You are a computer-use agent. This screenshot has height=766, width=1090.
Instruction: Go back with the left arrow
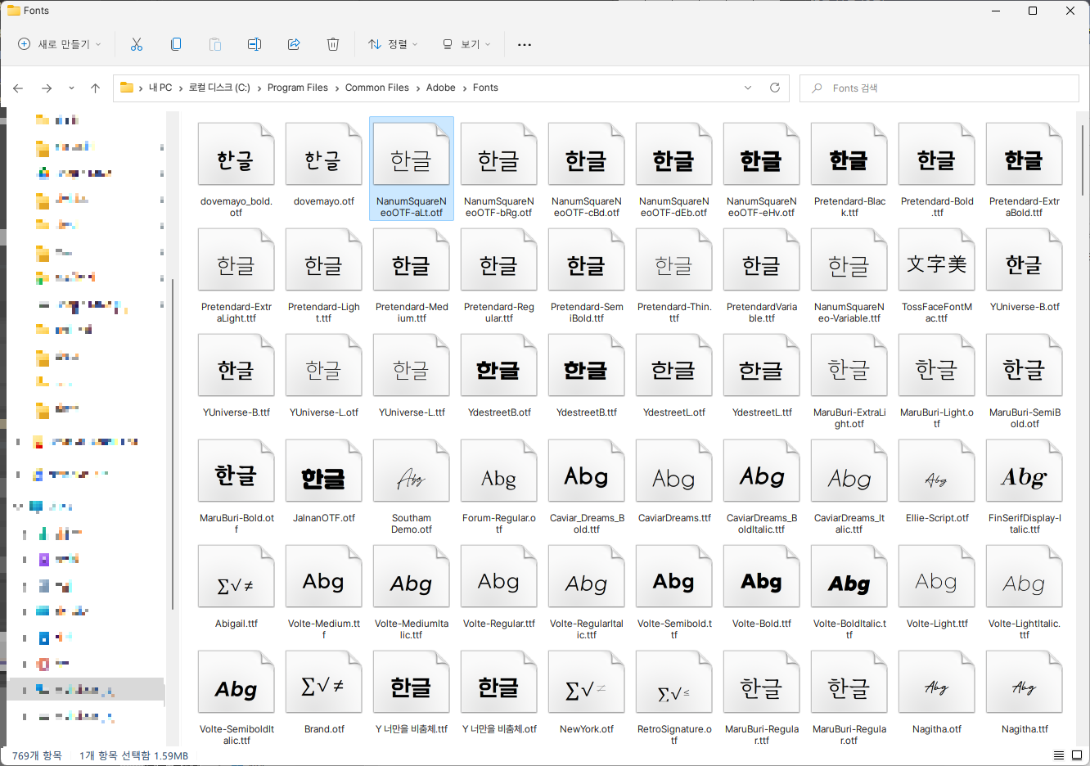18,88
